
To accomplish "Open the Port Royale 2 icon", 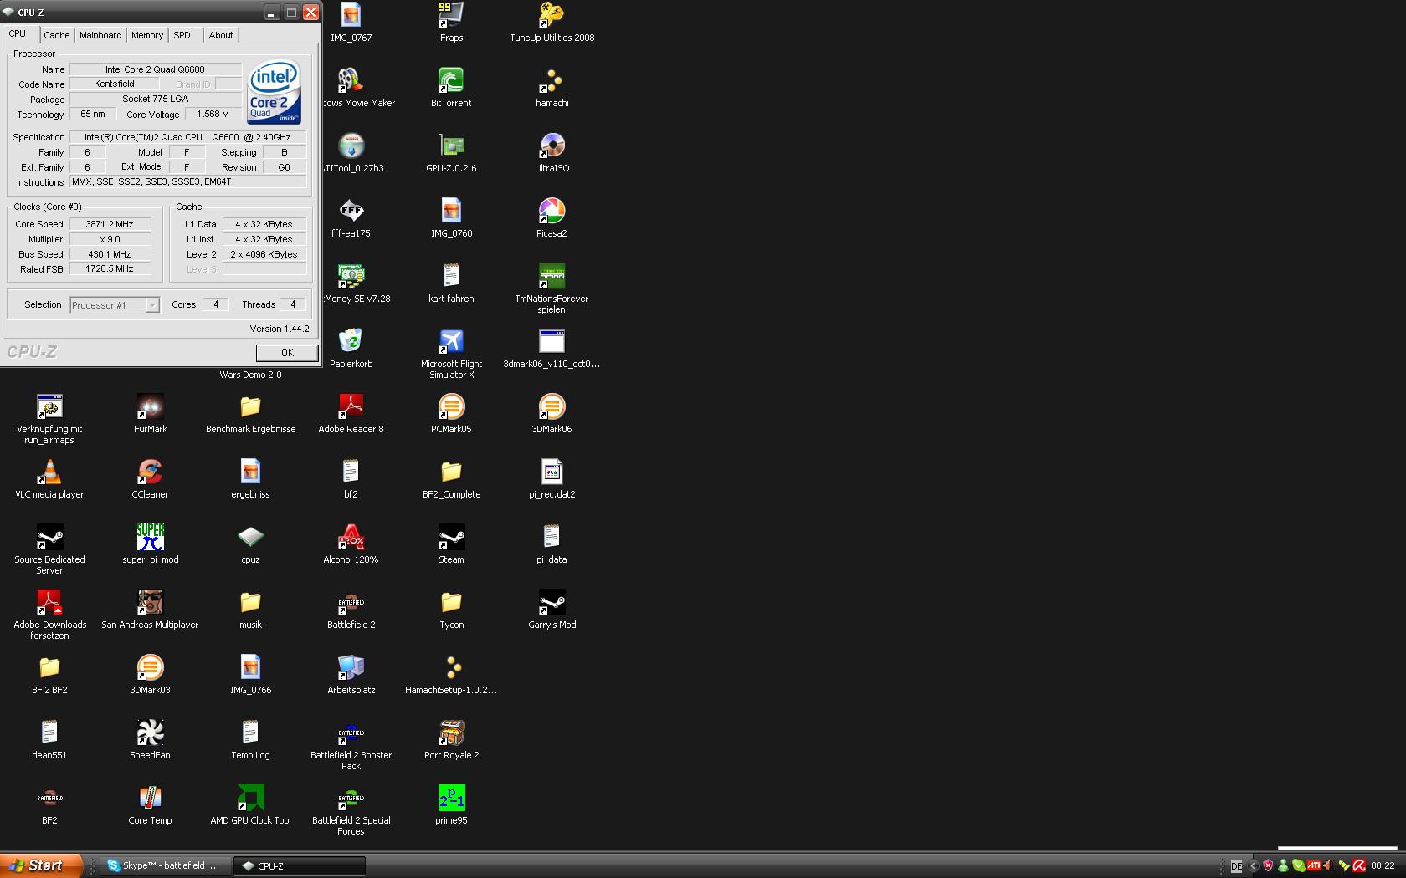I will pyautogui.click(x=451, y=740).
